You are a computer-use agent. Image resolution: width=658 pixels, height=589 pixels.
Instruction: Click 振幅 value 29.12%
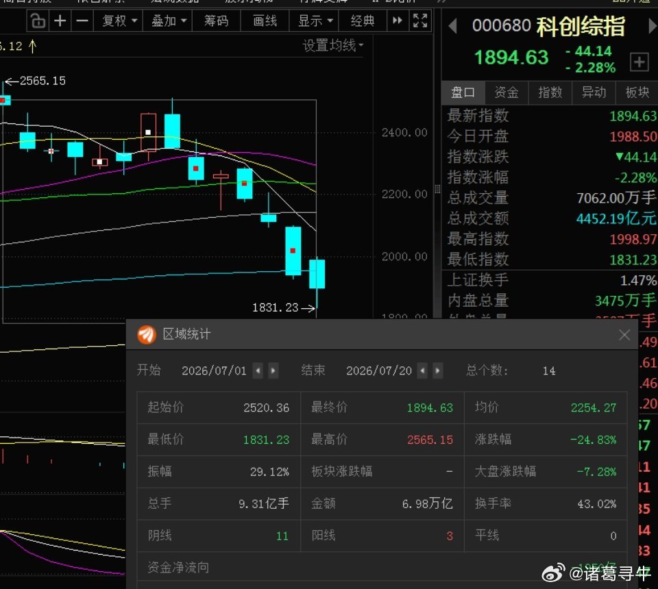[269, 472]
